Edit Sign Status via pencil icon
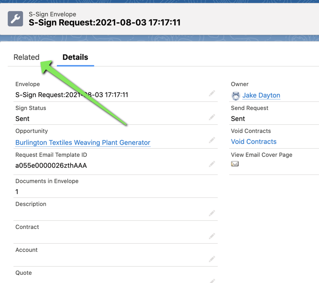 pyautogui.click(x=212, y=117)
